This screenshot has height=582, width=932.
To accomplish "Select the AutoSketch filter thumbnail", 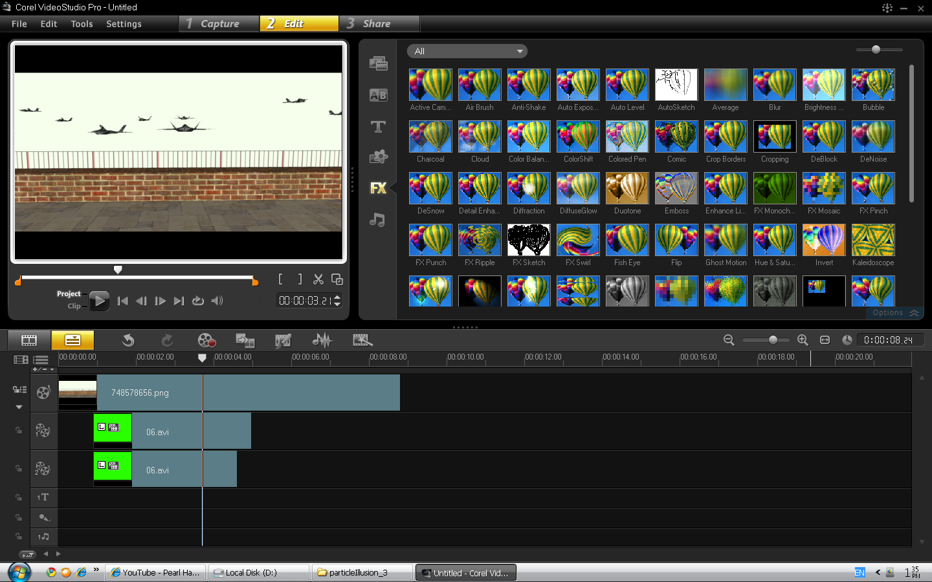I will point(676,85).
